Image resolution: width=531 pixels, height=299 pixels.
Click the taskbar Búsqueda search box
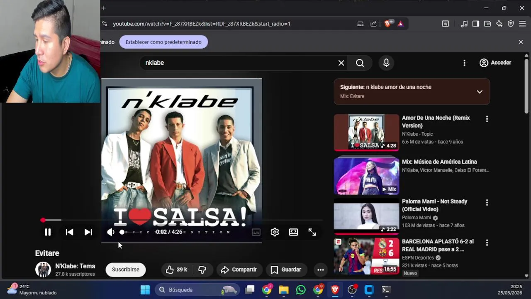(198, 290)
